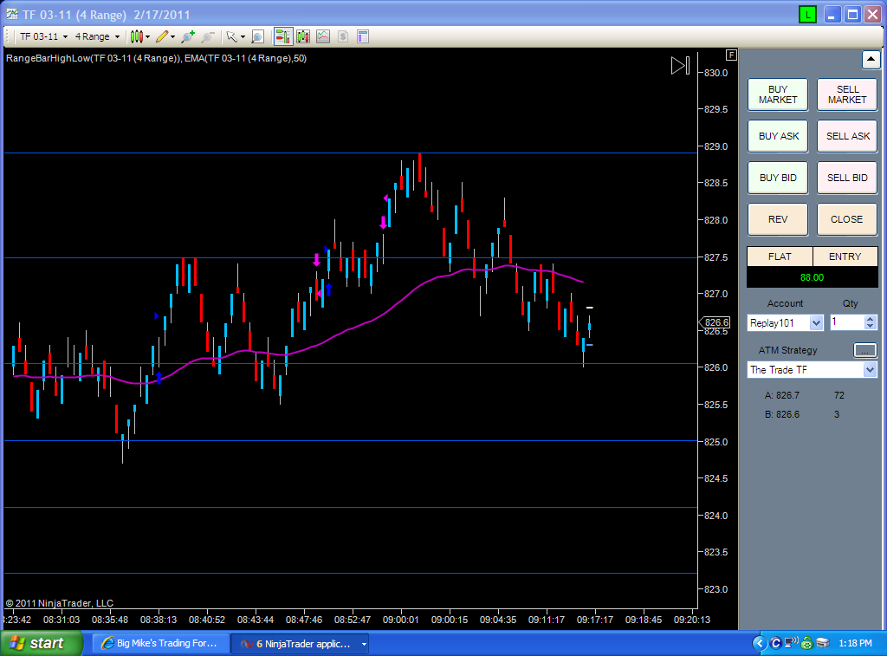Open the data series candlestick icon
887x656 pixels.
(x=302, y=36)
